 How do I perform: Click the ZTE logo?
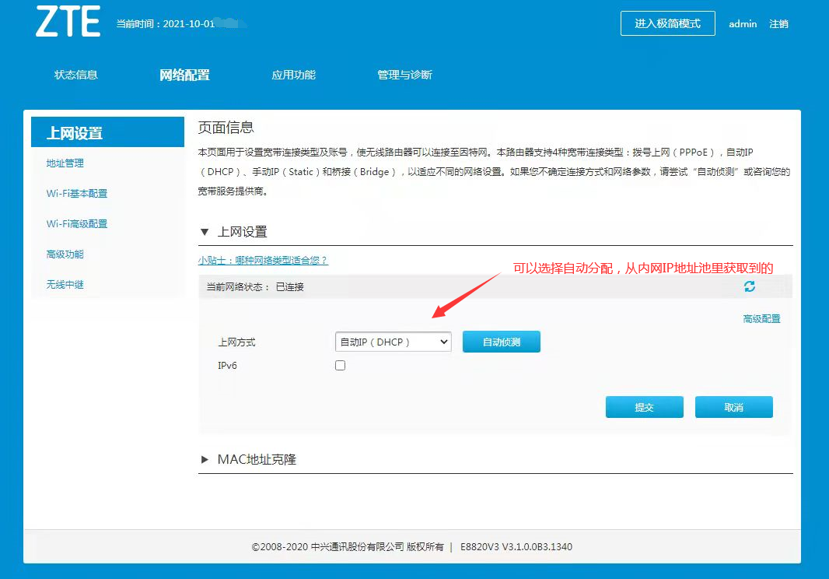click(x=68, y=23)
